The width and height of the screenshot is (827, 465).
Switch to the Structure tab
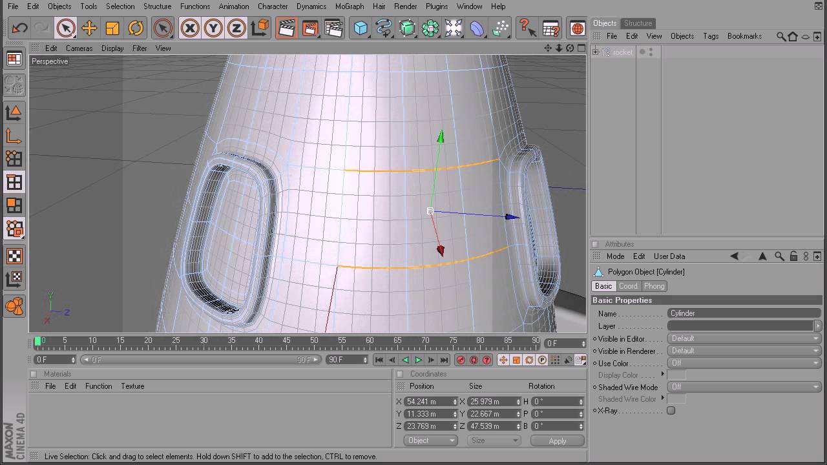638,23
